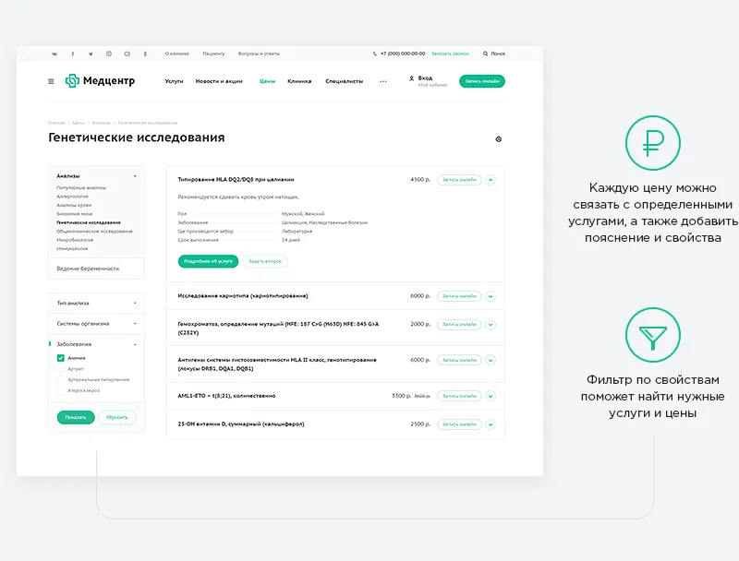The height and width of the screenshot is (561, 739).
Task: Click the print icon next to page title
Action: (499, 138)
